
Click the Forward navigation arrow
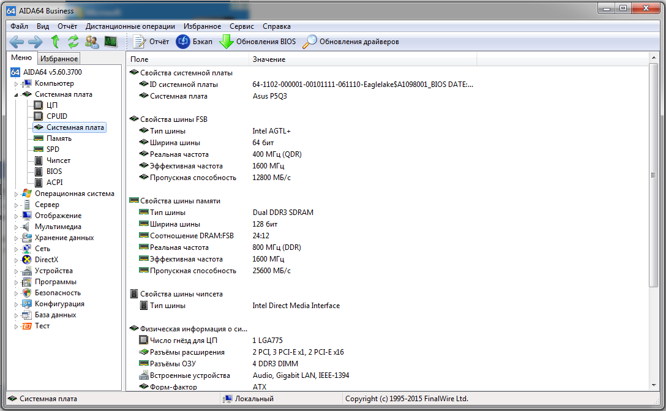point(36,42)
